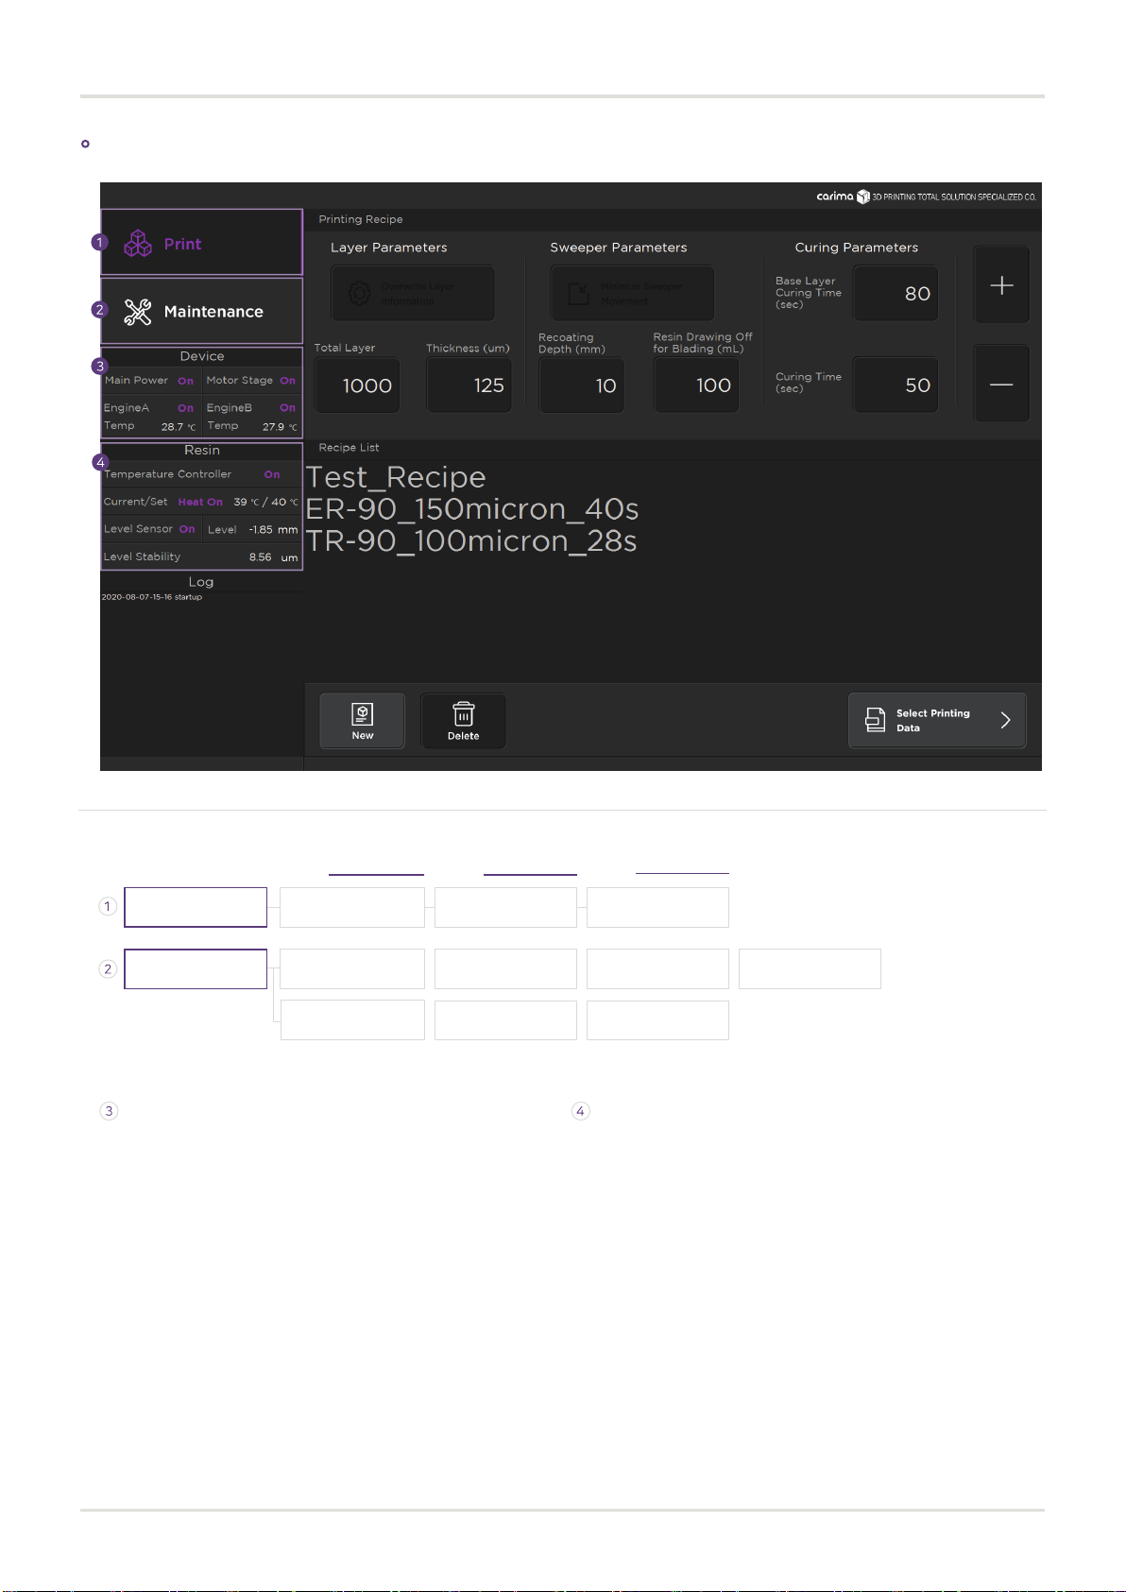Select the Print menu item
Image resolution: width=1126 pixels, height=1592 pixels.
click(x=202, y=243)
